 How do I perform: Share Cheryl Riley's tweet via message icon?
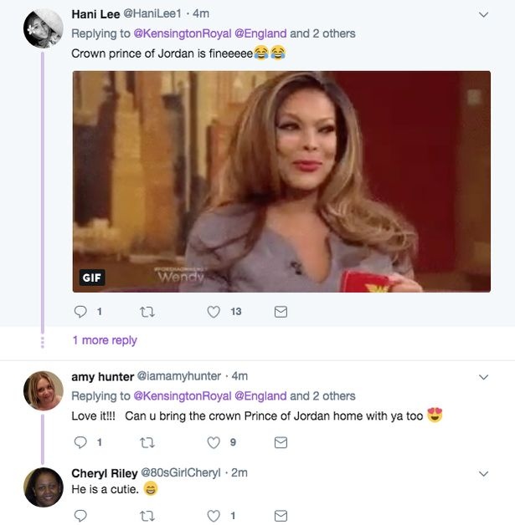[281, 516]
